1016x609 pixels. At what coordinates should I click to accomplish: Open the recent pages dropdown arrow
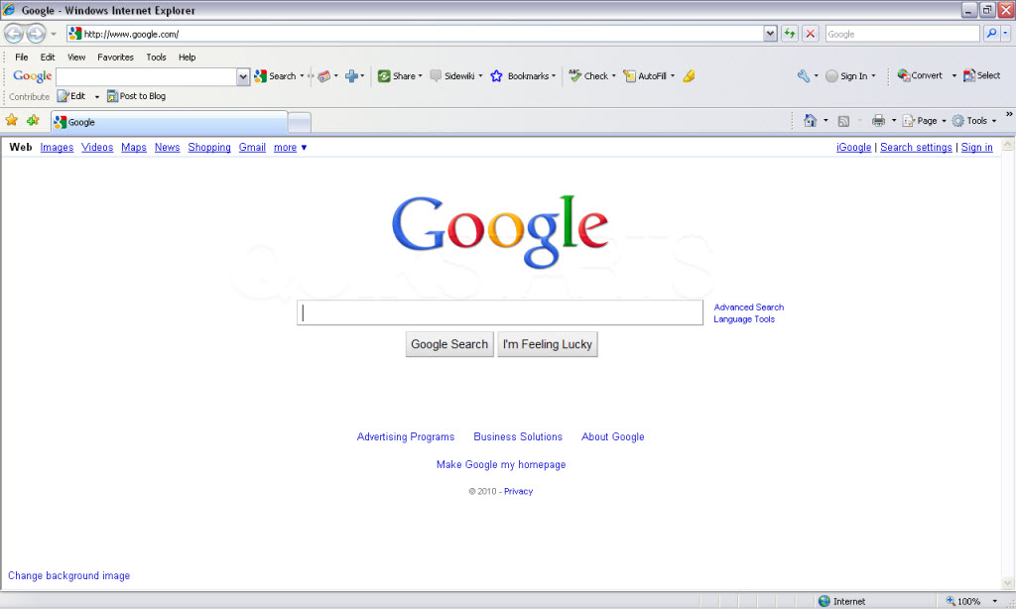pyautogui.click(x=54, y=34)
